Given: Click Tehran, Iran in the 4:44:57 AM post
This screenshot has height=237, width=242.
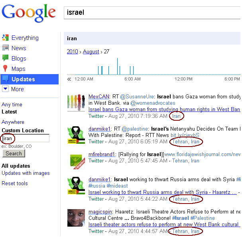Looking at the screenshot, I should point(186,231).
